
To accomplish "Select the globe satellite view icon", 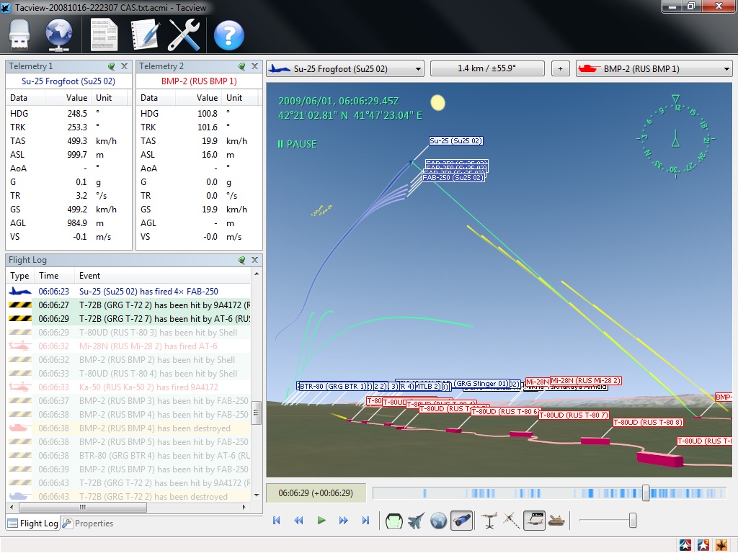I will point(438,521).
